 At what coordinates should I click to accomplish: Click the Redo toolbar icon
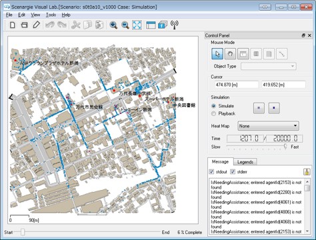[x=62, y=25]
